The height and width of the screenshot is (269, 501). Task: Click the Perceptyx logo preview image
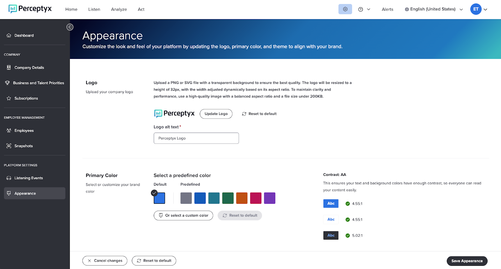174,113
